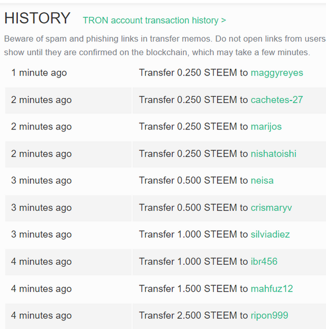Open mahfuz12 recipient link
The width and height of the screenshot is (326, 329).
point(271,289)
